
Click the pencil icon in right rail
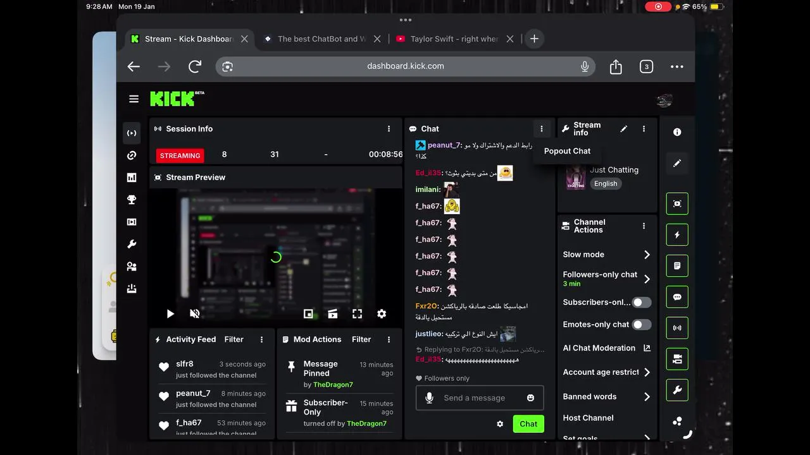[677, 163]
